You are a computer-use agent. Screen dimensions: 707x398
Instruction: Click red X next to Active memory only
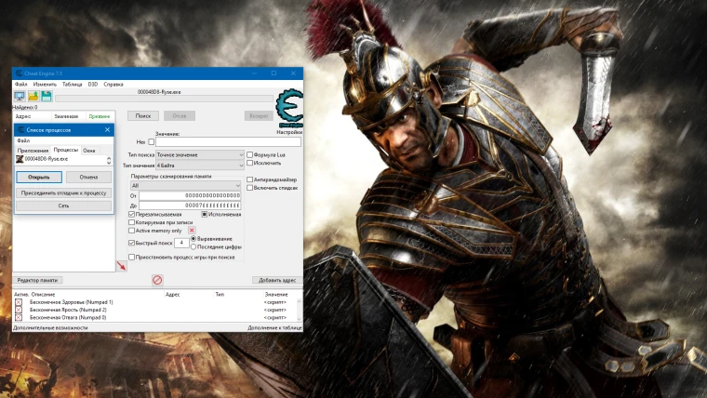pos(192,231)
